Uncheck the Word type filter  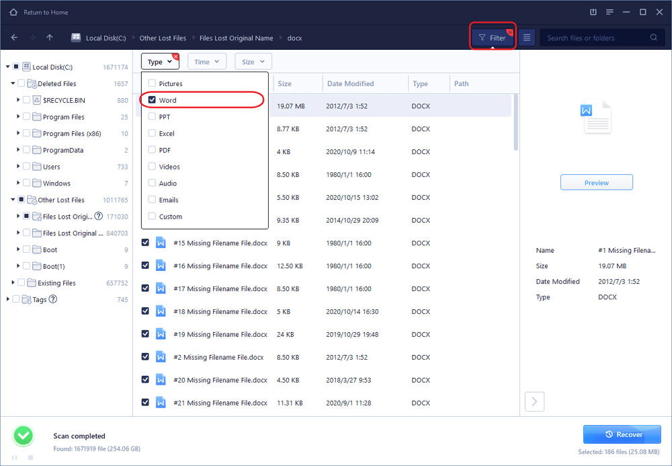pyautogui.click(x=152, y=100)
